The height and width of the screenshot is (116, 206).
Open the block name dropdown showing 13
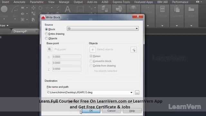103,29
